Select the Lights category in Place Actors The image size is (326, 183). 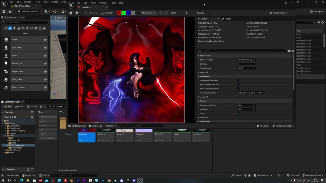click(14, 28)
